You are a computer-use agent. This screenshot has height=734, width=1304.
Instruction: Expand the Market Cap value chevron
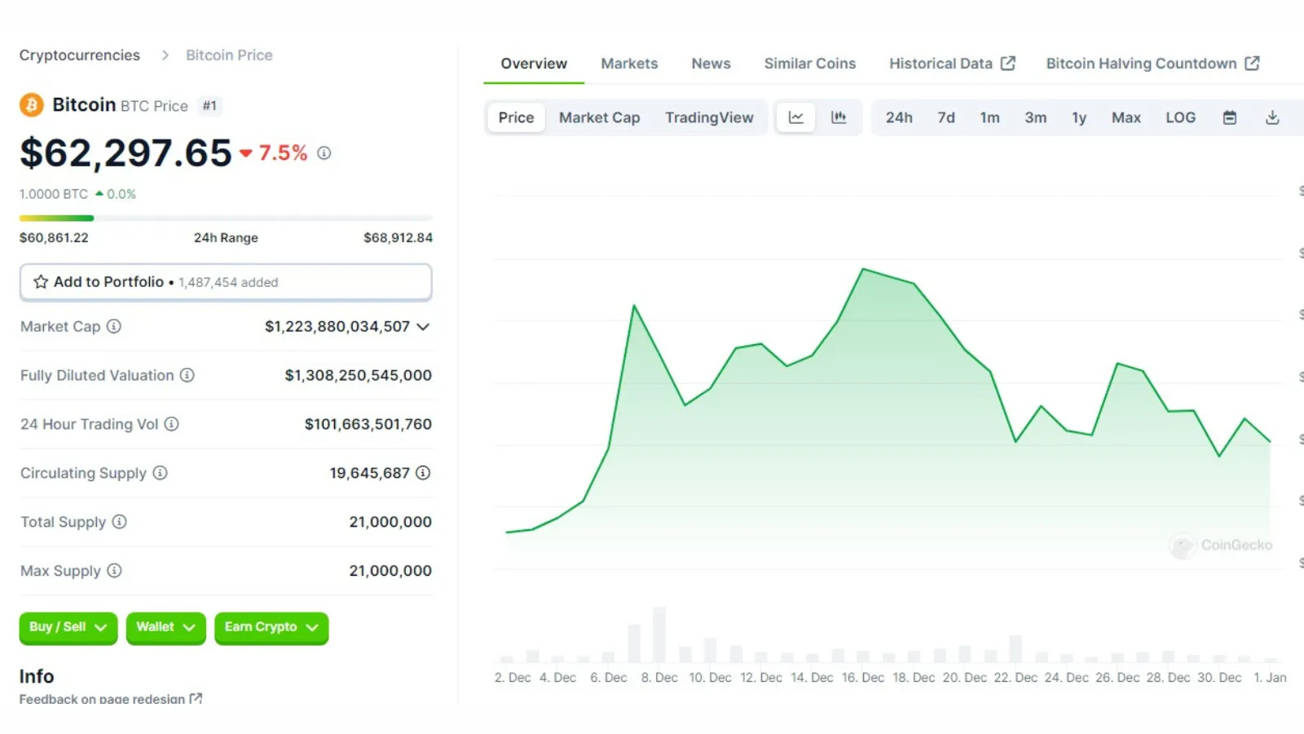point(423,327)
